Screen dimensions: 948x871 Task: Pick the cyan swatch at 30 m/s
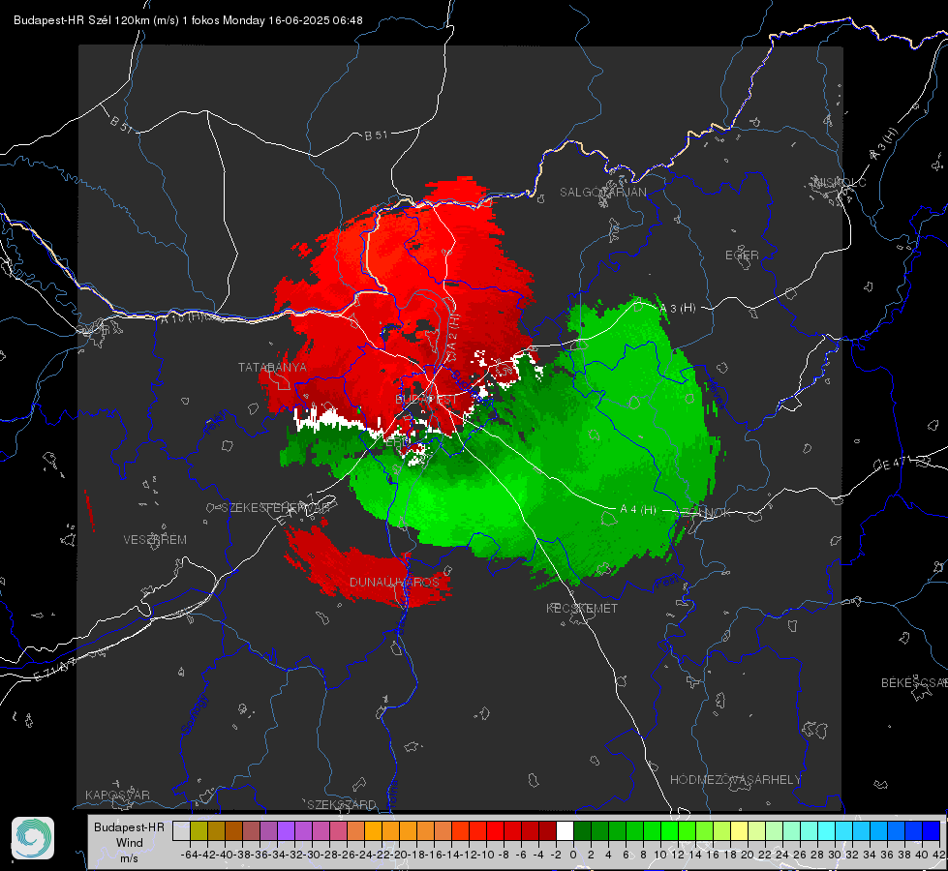[x=843, y=831]
